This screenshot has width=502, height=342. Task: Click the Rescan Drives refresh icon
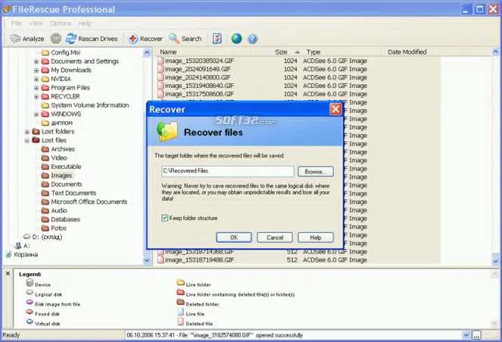point(71,39)
